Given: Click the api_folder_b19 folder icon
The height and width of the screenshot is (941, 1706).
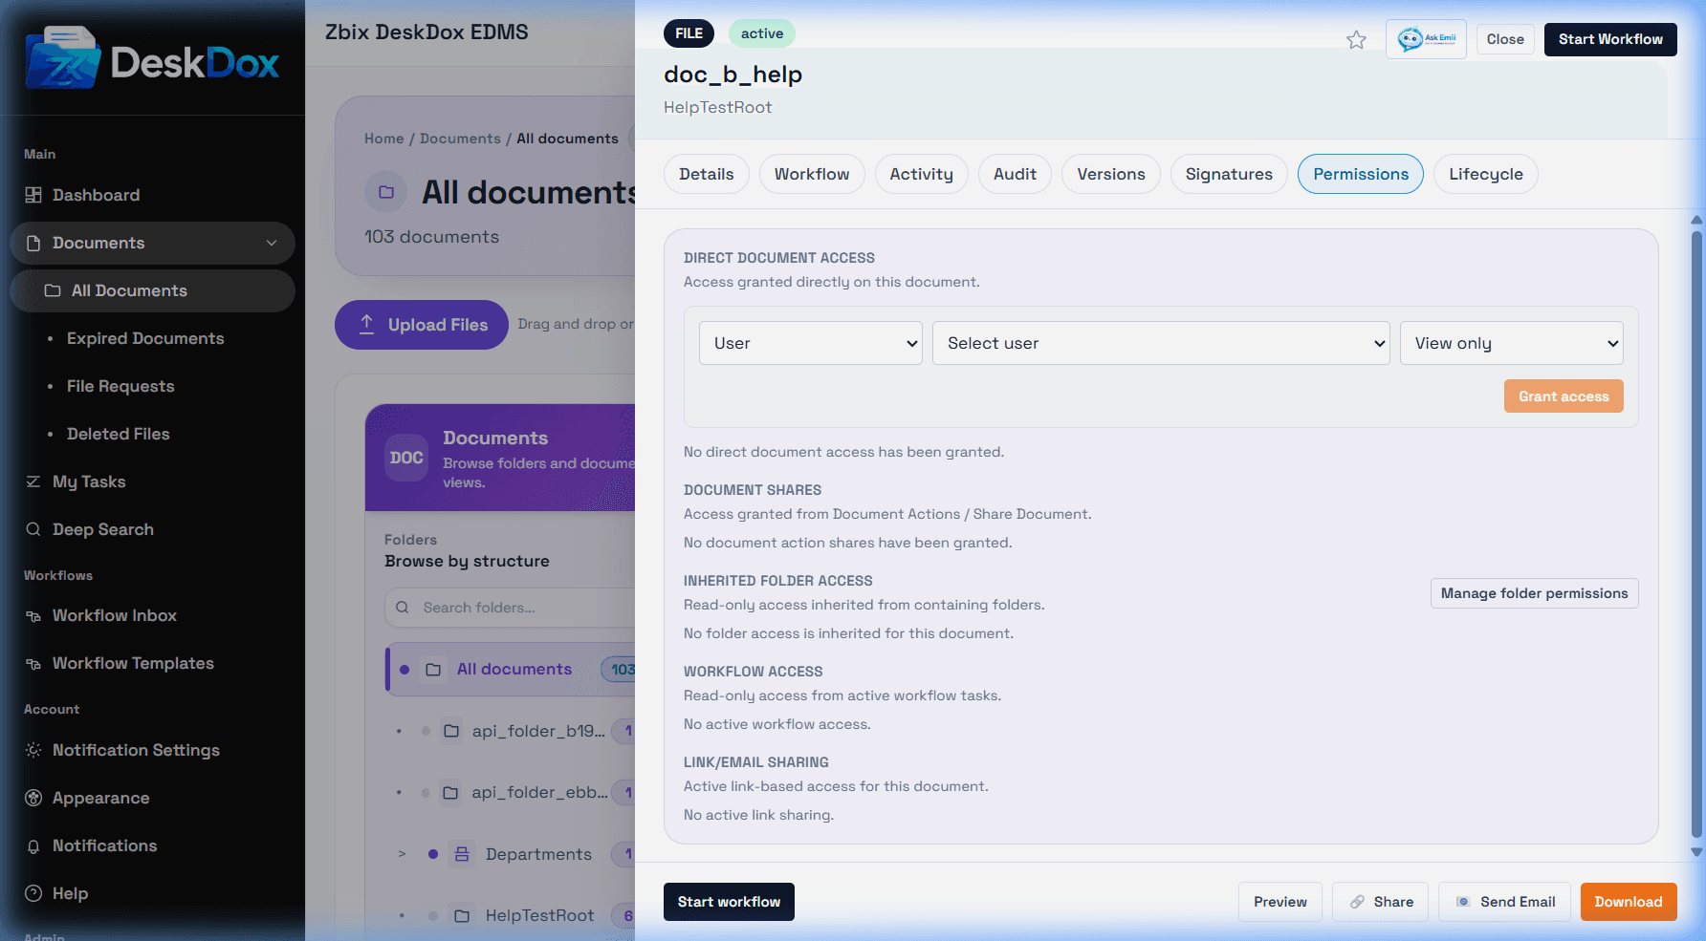Looking at the screenshot, I should pos(451,731).
